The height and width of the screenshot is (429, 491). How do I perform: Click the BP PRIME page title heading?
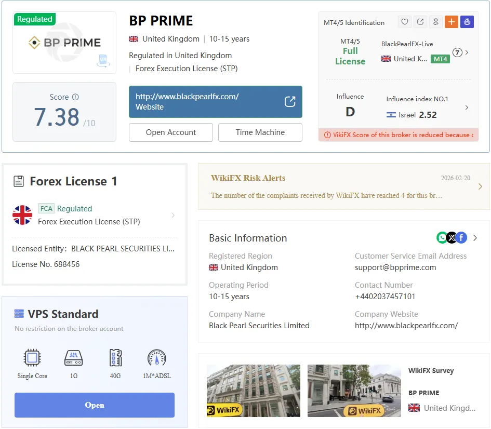[x=161, y=21]
